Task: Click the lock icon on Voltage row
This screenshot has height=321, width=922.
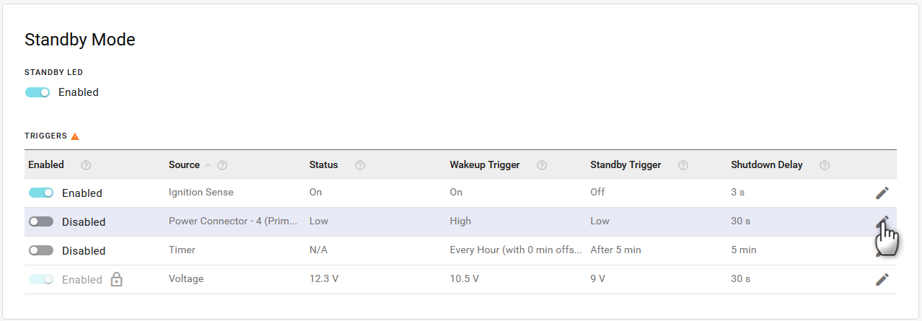Action: point(116,280)
